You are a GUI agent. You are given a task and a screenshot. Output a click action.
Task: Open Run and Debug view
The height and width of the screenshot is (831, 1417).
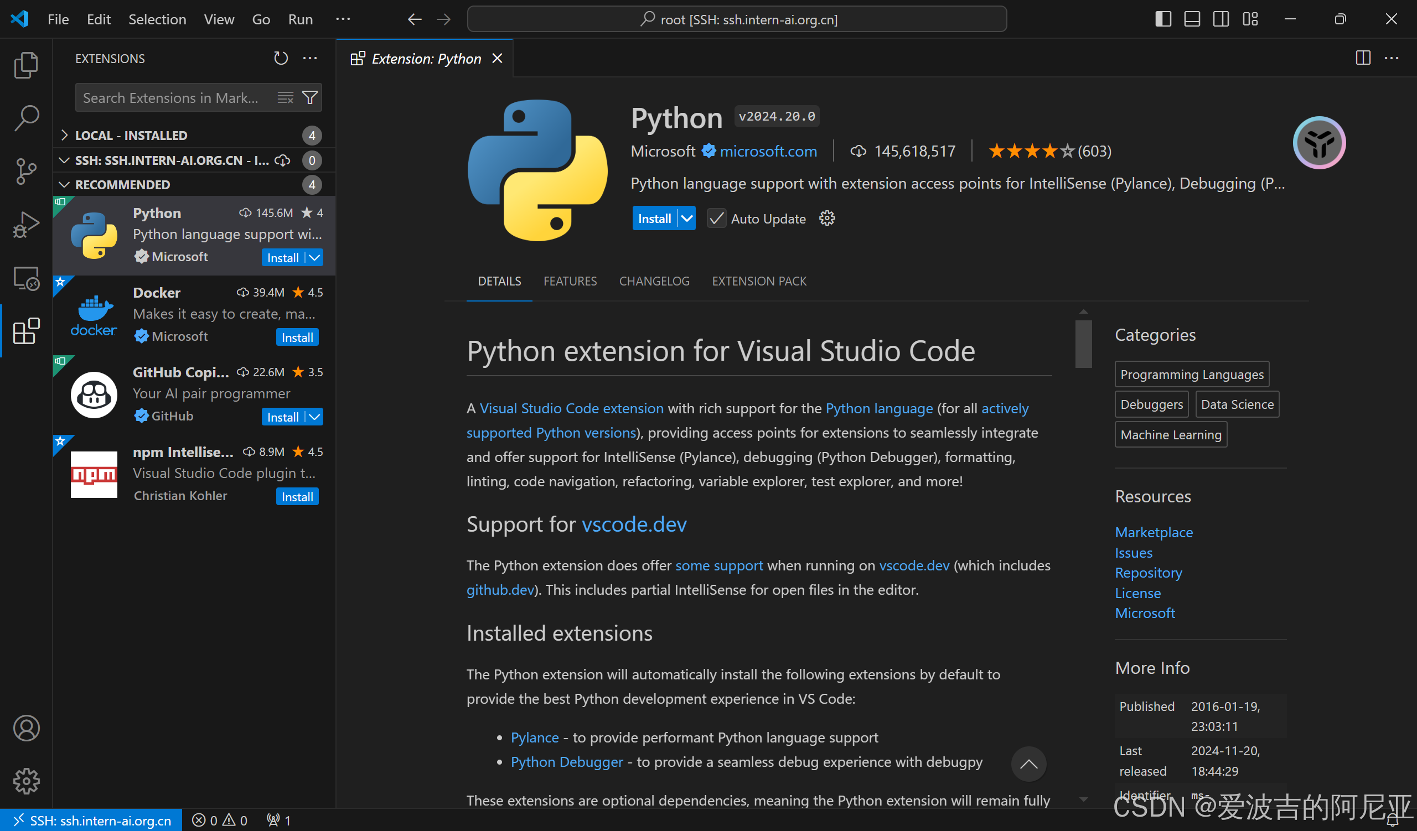(26, 224)
